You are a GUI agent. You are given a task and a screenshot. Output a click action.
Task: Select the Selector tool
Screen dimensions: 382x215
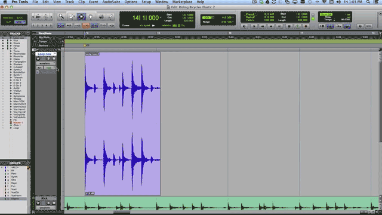pos(81,17)
